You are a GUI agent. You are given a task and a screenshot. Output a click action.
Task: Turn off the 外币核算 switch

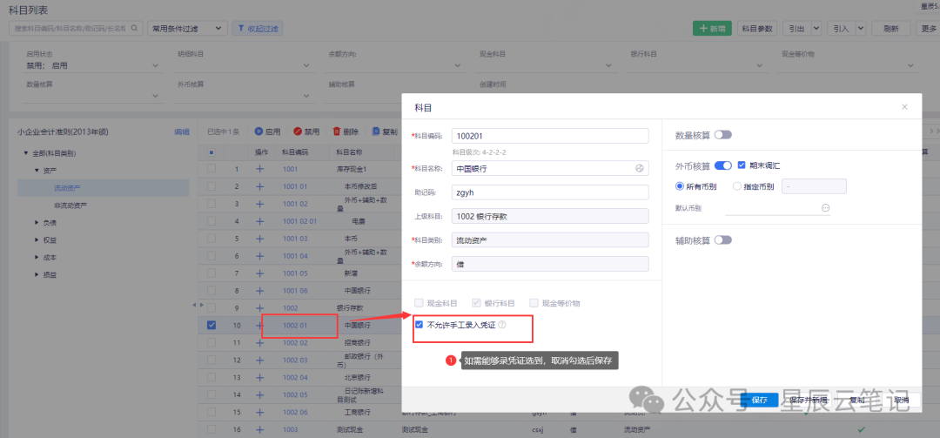coord(723,165)
